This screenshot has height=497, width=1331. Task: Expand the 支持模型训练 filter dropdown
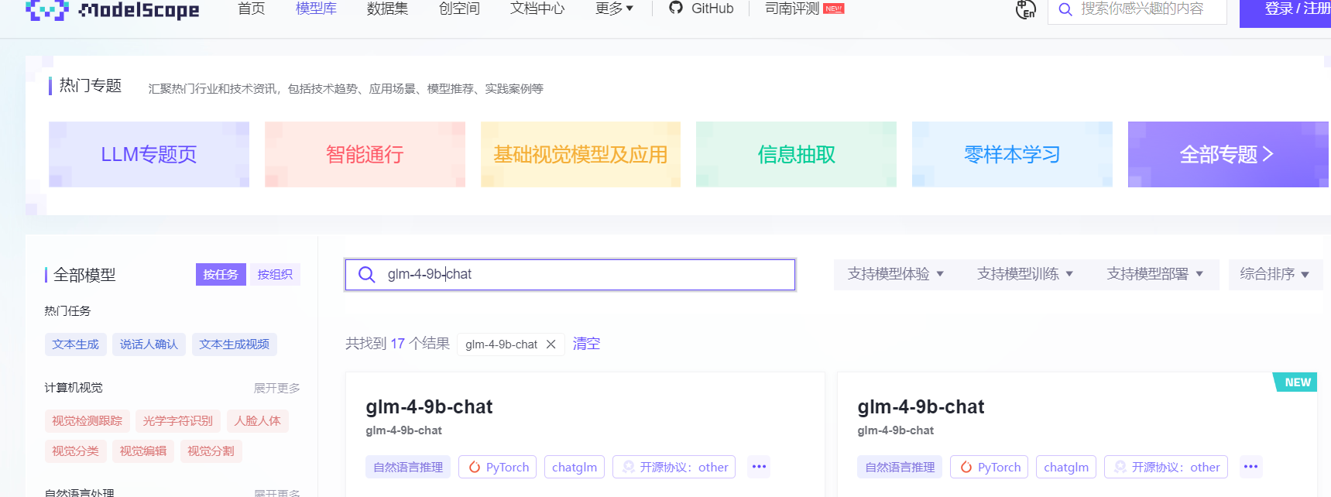[x=1025, y=274]
